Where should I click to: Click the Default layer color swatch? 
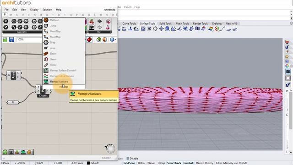click(88, 163)
